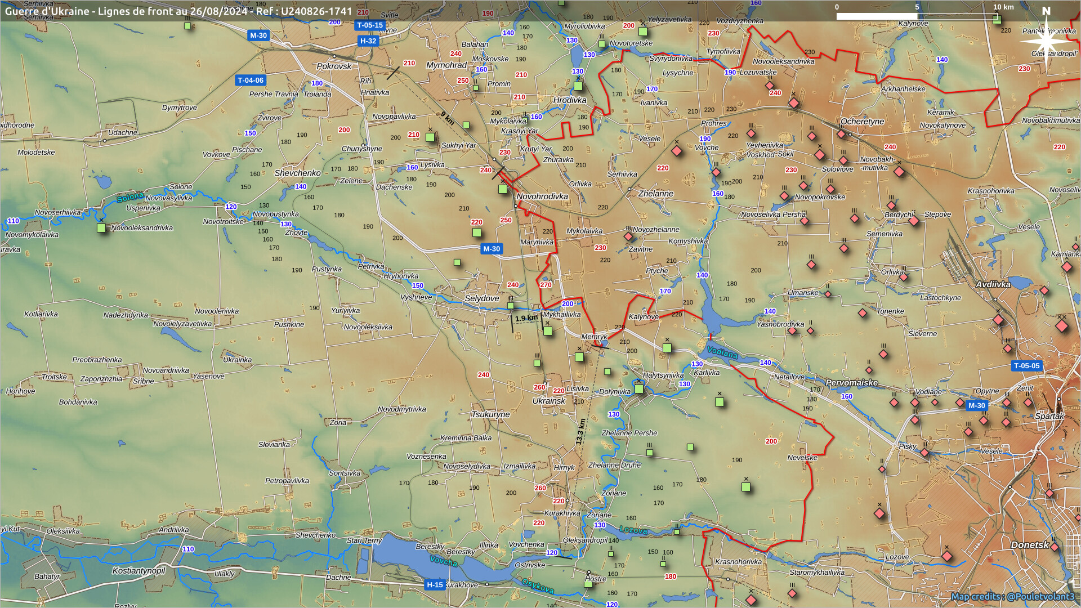
Task: Click red diamond marker west of Donetsk label
Action: pyautogui.click(x=947, y=556)
